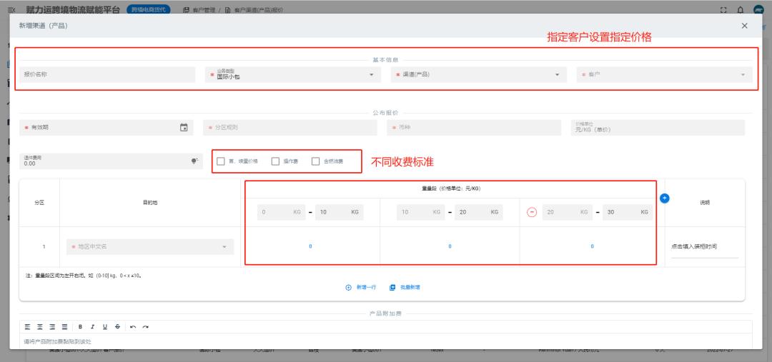
Task: Click the 说明 column header
Action: (x=705, y=202)
